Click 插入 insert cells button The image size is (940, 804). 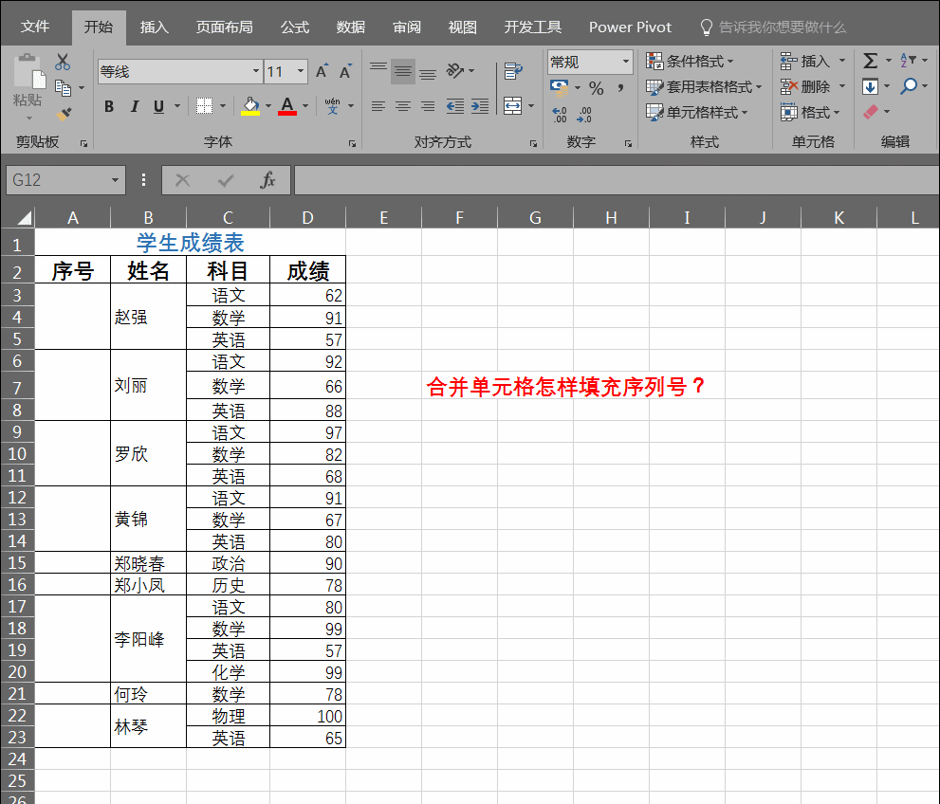click(x=805, y=61)
